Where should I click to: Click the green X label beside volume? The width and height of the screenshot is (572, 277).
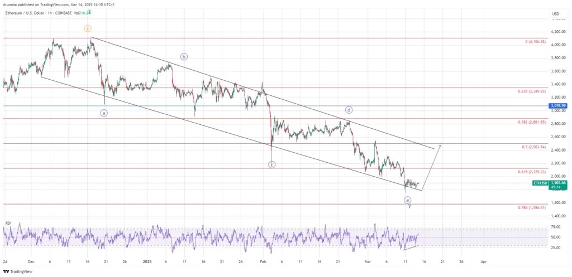coord(90,12)
